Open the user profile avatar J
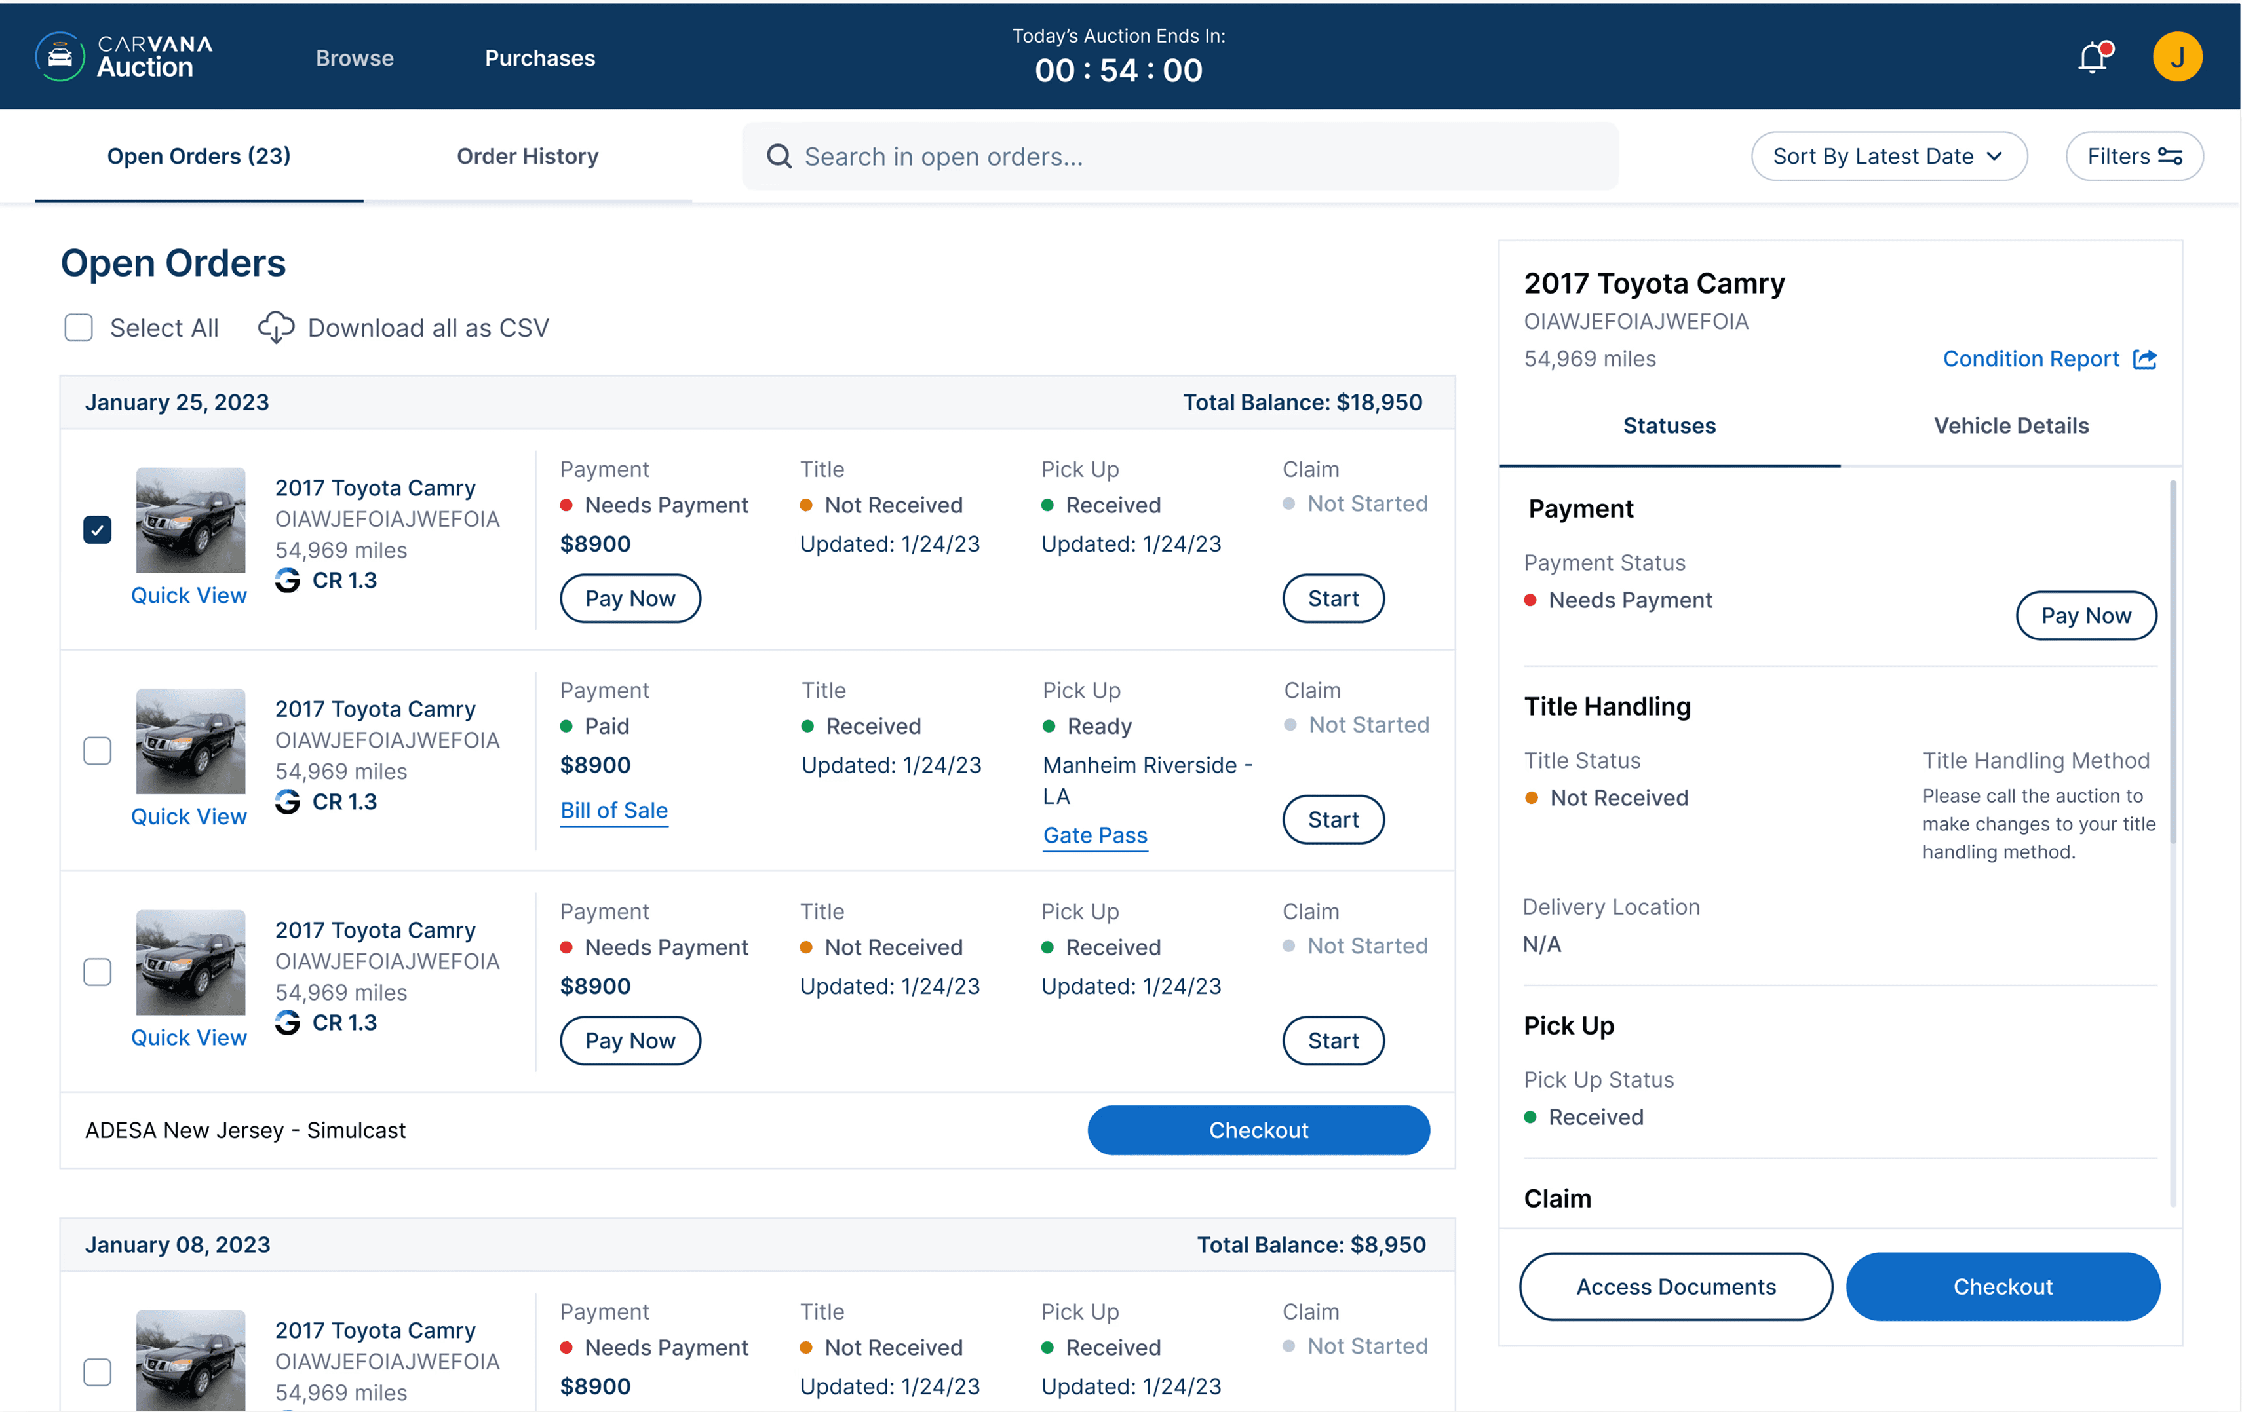 [2177, 58]
